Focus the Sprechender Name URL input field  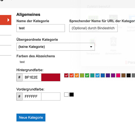[x=94, y=28]
